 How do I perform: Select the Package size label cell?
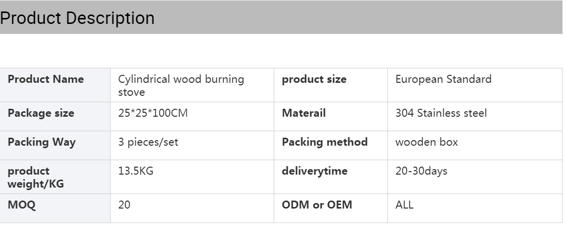(x=55, y=116)
